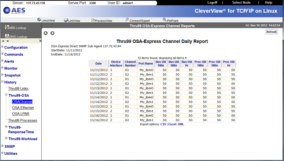Open Connect Expert plug icon
The width and height of the screenshot is (284, 161).
(127, 20)
